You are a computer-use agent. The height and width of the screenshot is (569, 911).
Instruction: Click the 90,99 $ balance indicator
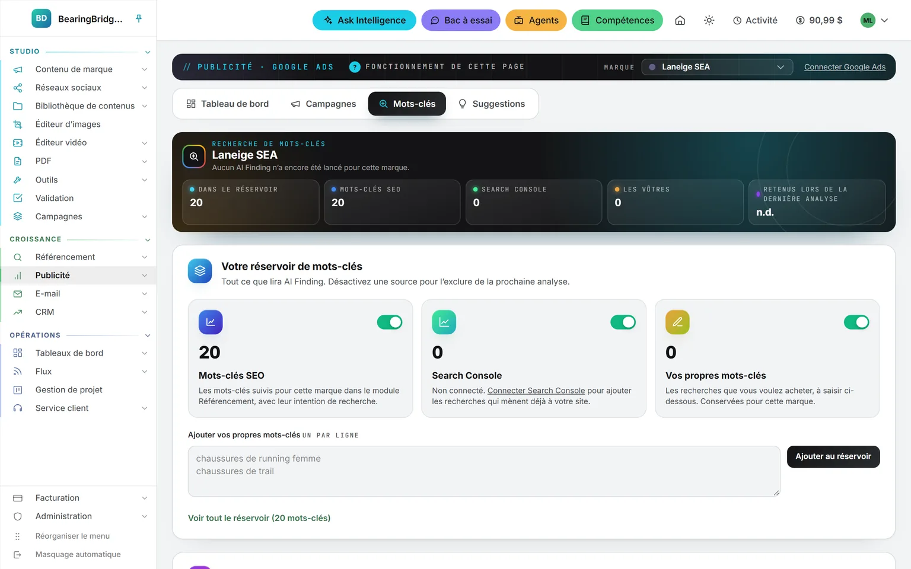coord(819,20)
